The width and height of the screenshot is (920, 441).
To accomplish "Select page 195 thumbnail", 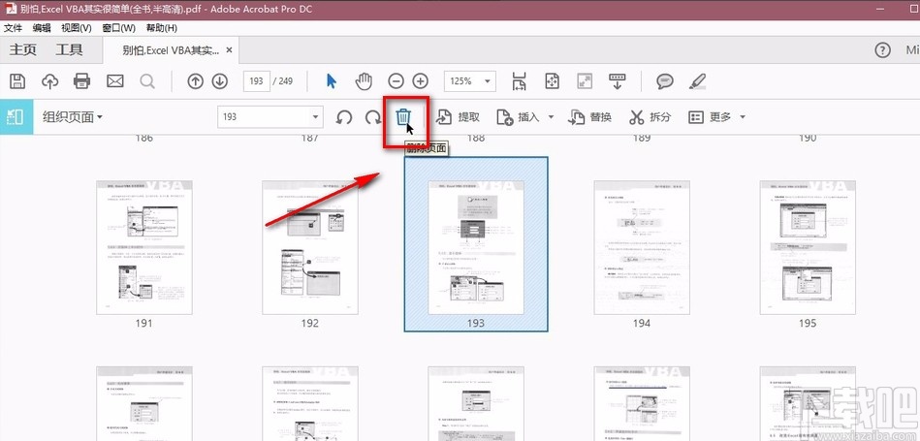I will [808, 247].
